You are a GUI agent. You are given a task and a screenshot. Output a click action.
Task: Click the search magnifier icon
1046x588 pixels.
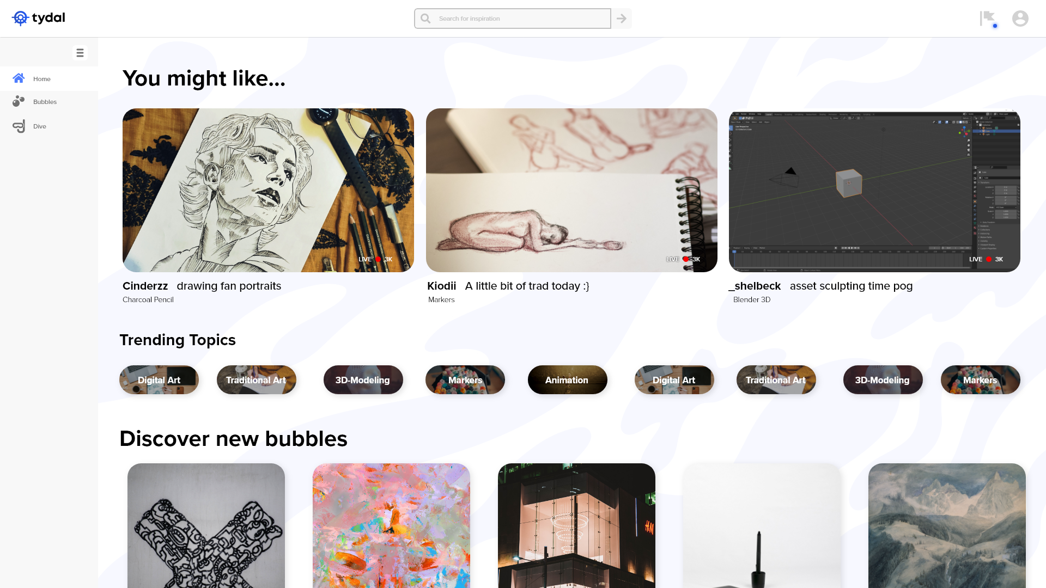[x=425, y=19]
